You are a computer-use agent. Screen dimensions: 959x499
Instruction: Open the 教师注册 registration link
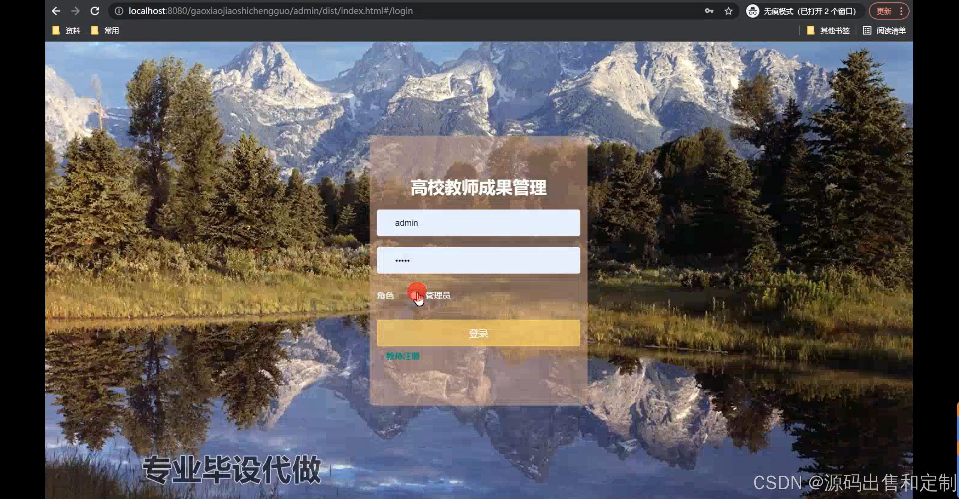403,356
